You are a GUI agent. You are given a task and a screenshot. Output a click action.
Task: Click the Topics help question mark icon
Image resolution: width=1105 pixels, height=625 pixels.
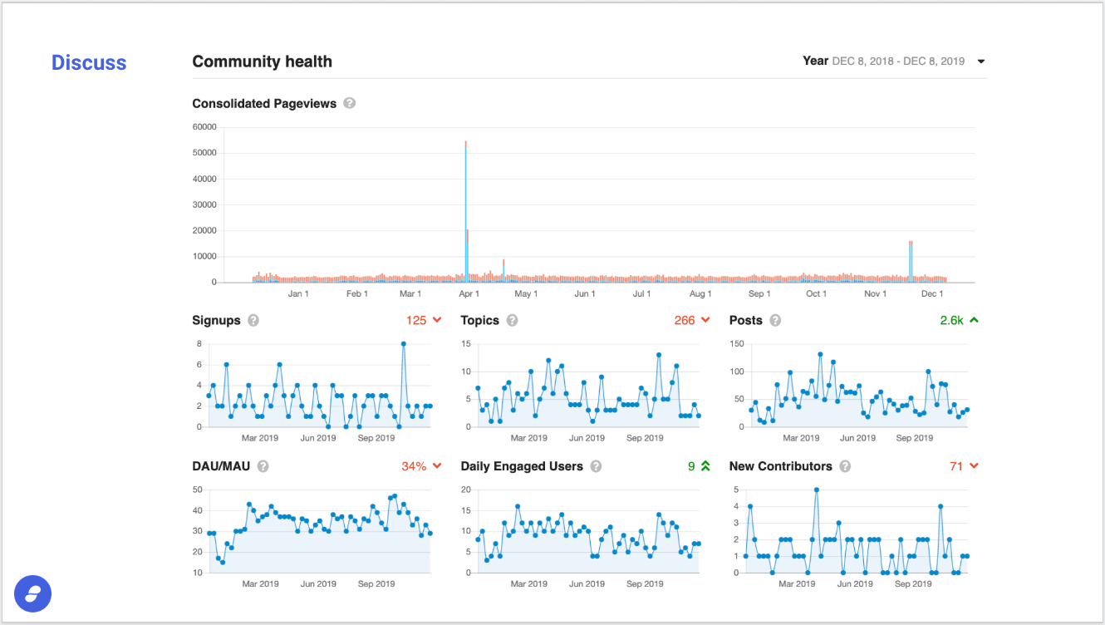pyautogui.click(x=513, y=320)
